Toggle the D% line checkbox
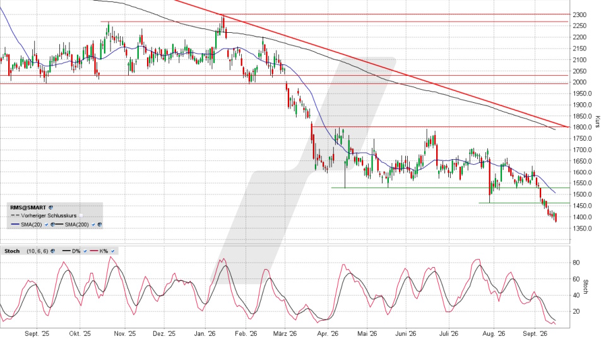This screenshot has height=341, width=606. point(85,251)
